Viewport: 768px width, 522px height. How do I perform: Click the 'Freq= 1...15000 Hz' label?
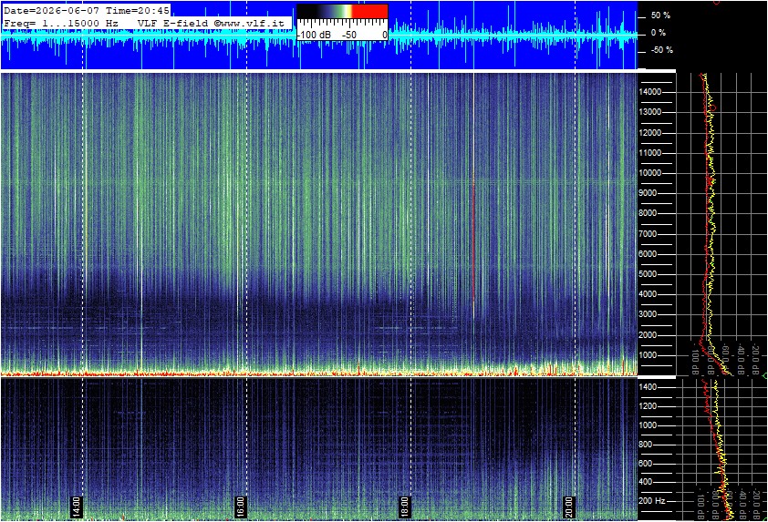pyautogui.click(x=61, y=23)
